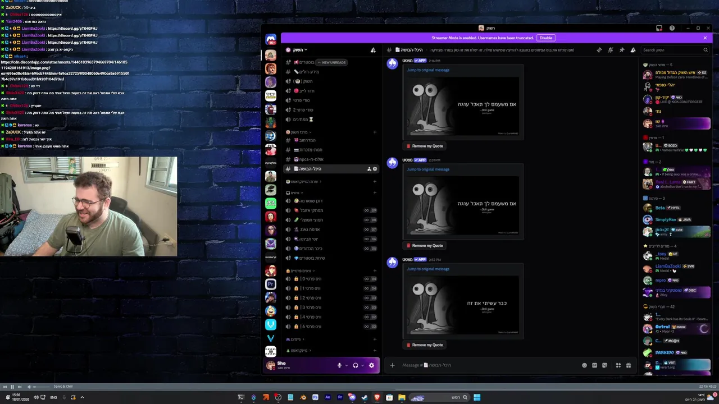The height and width of the screenshot is (404, 719).
Task: Open the GIF picker icon
Action: (594, 365)
